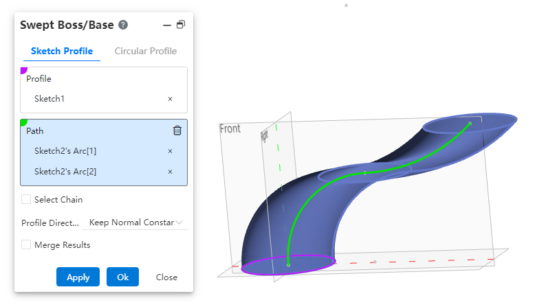Open the Swept Boss/Base help icon

pos(123,25)
